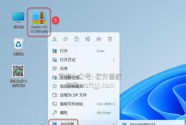Expand the 360压缩 submenu chevron
Viewport: 186px width, 125px height.
(114, 124)
